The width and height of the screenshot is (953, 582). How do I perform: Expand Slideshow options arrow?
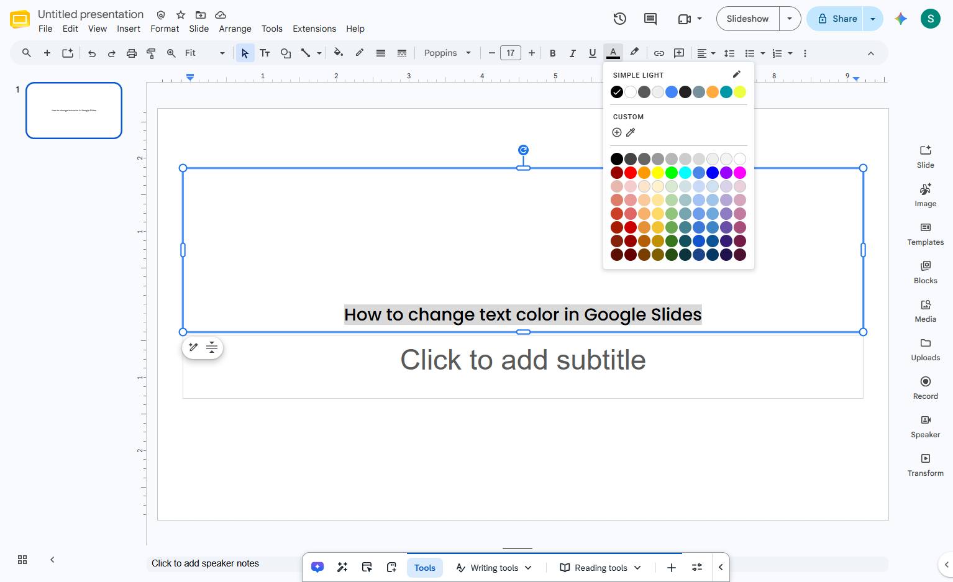coord(790,19)
